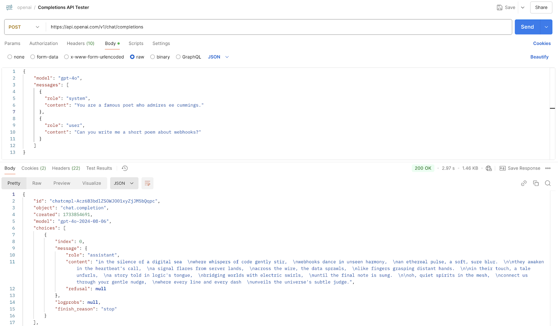Open the request history clock icon

(125, 168)
